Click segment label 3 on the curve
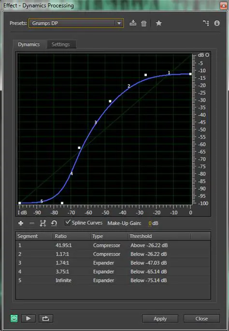 pos(96,122)
